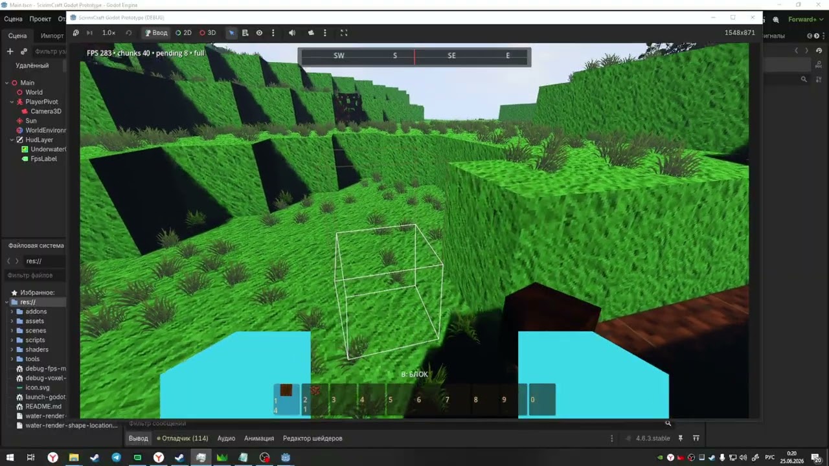829x466 pixels.
Task: Click the suspend game icon in game toolbar
Action: (76, 32)
